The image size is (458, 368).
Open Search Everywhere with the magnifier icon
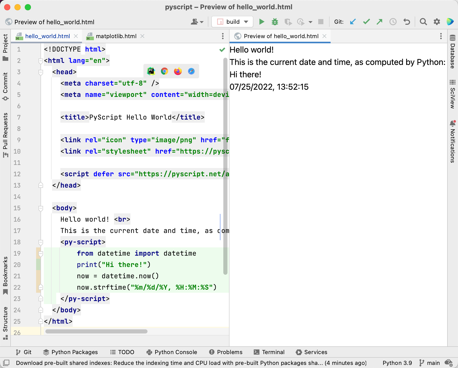[423, 22]
